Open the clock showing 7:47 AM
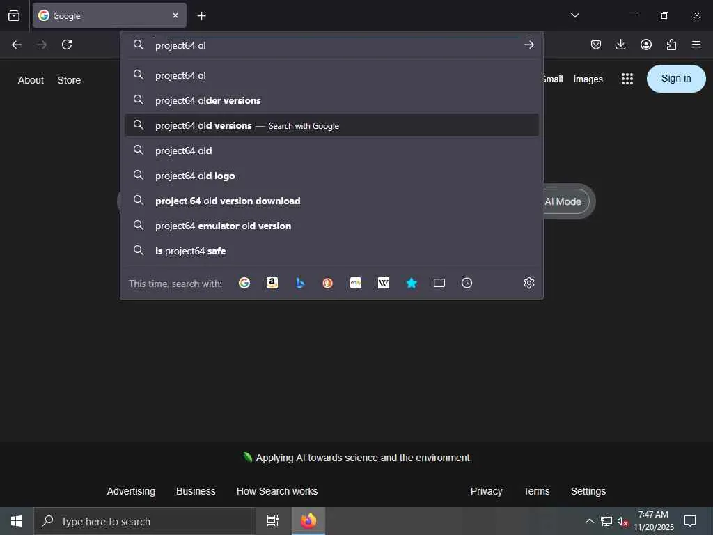The width and height of the screenshot is (713, 535). click(653, 521)
